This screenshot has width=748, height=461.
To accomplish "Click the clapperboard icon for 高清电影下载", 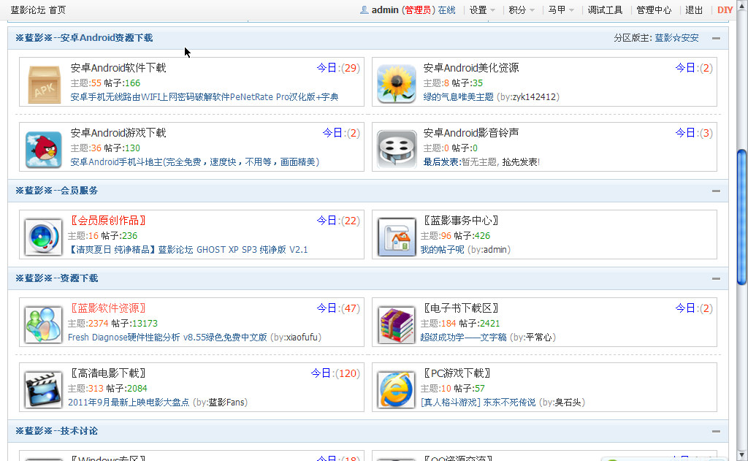I will (43, 389).
